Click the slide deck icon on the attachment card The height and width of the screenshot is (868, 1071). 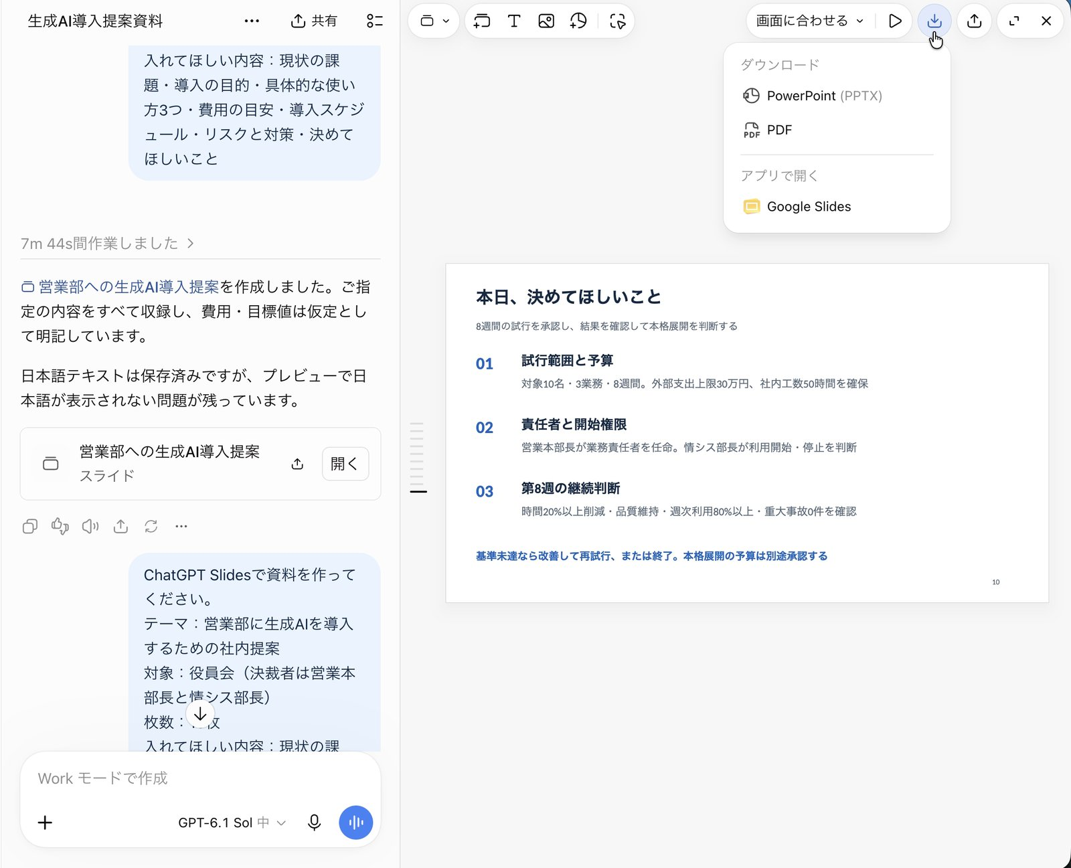[51, 464]
